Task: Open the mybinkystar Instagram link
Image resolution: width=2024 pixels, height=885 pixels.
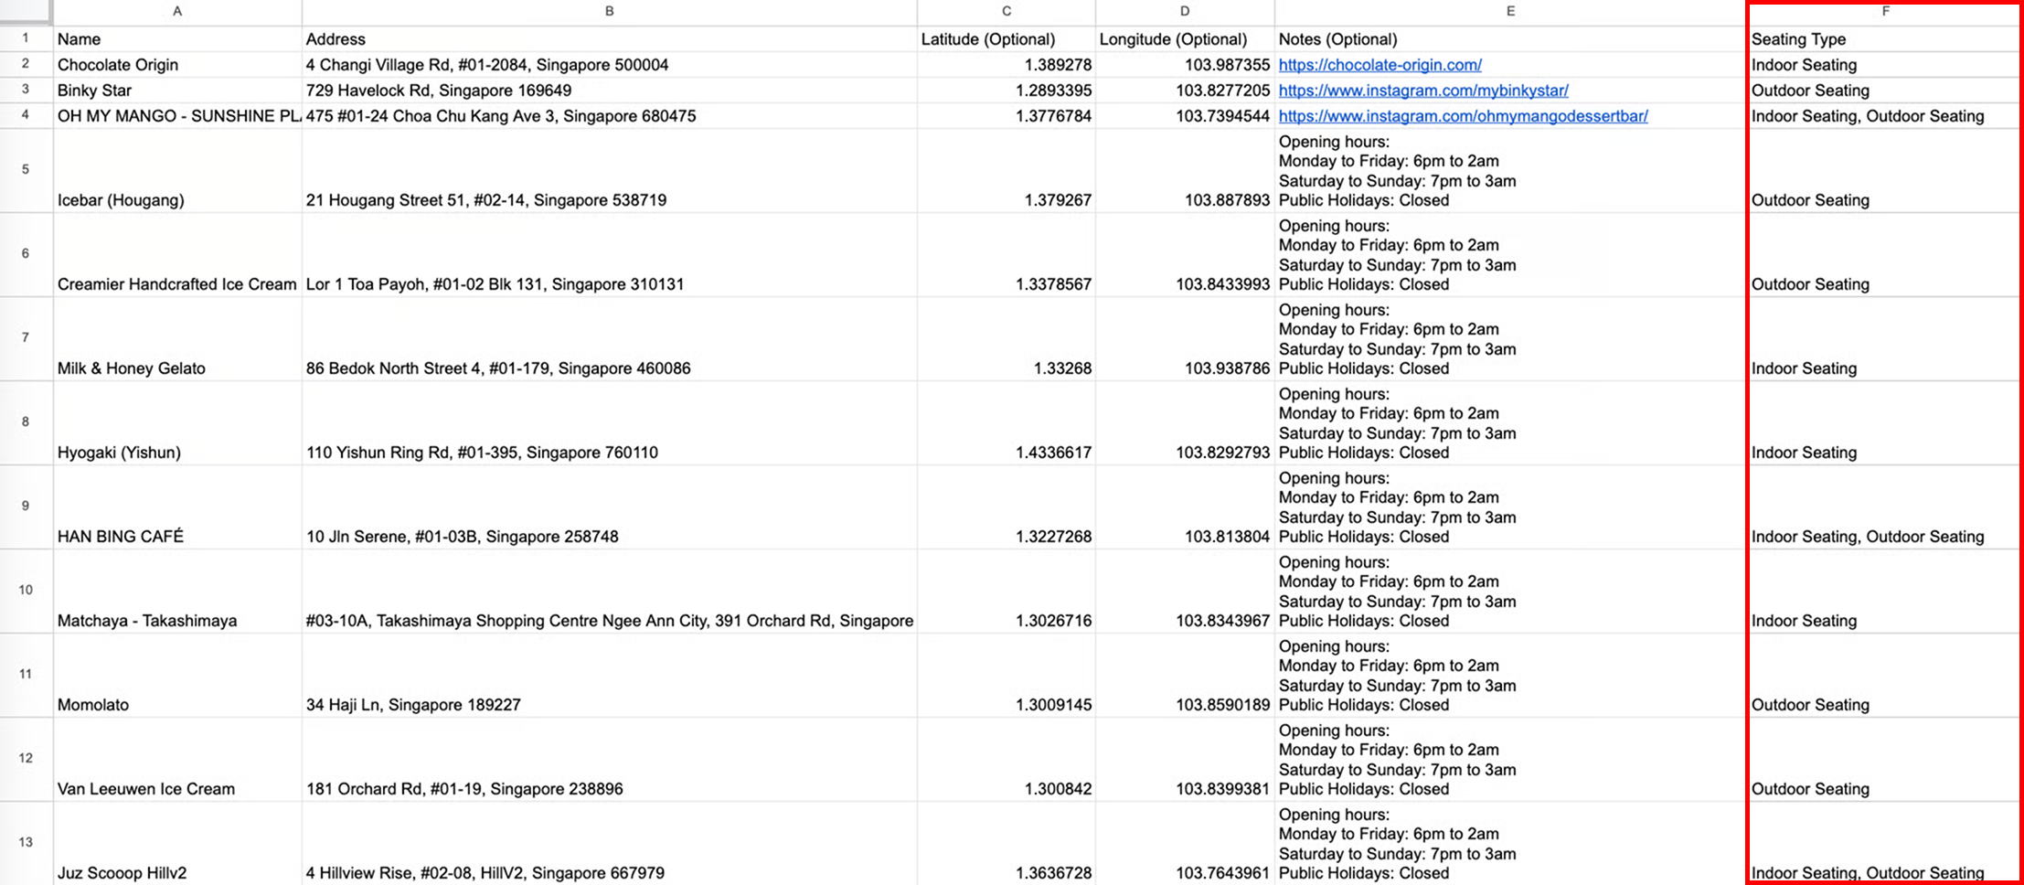Action: (x=1422, y=91)
